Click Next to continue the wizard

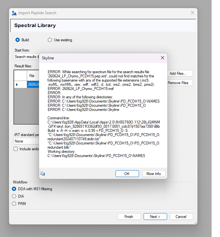[x=155, y=216]
